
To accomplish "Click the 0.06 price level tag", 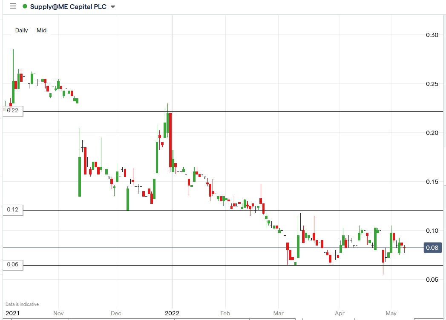I will (12, 264).
